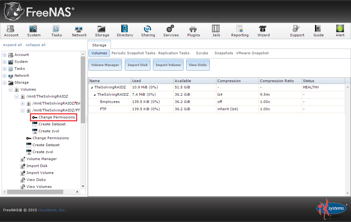Click the expand all link
351x222 pixels.
coord(13,45)
